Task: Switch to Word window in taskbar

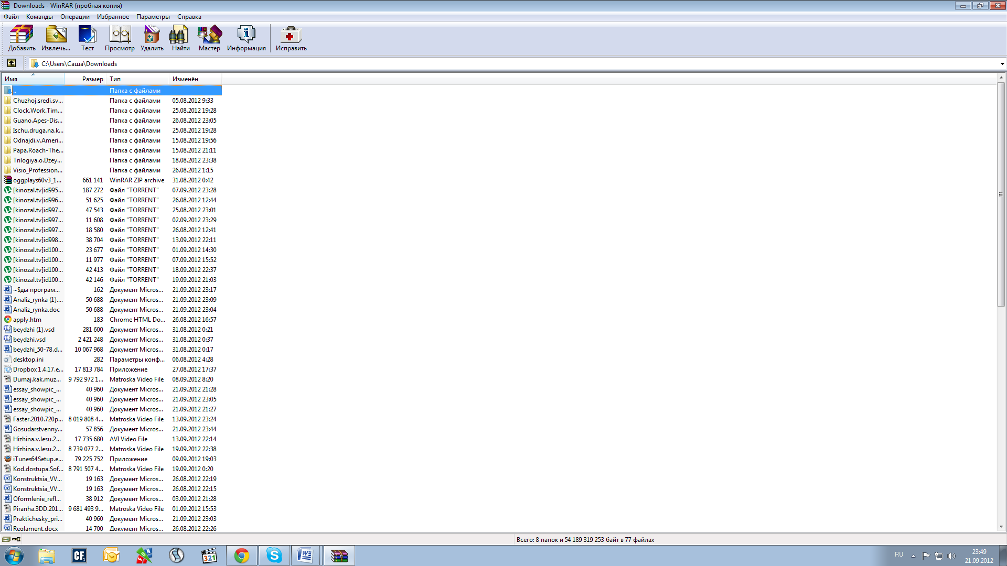Action: tap(306, 556)
